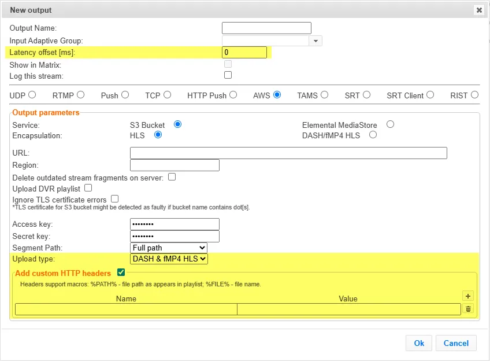Enable deleting outdated stream fragments on server
The height and width of the screenshot is (361, 490).
[x=172, y=177]
